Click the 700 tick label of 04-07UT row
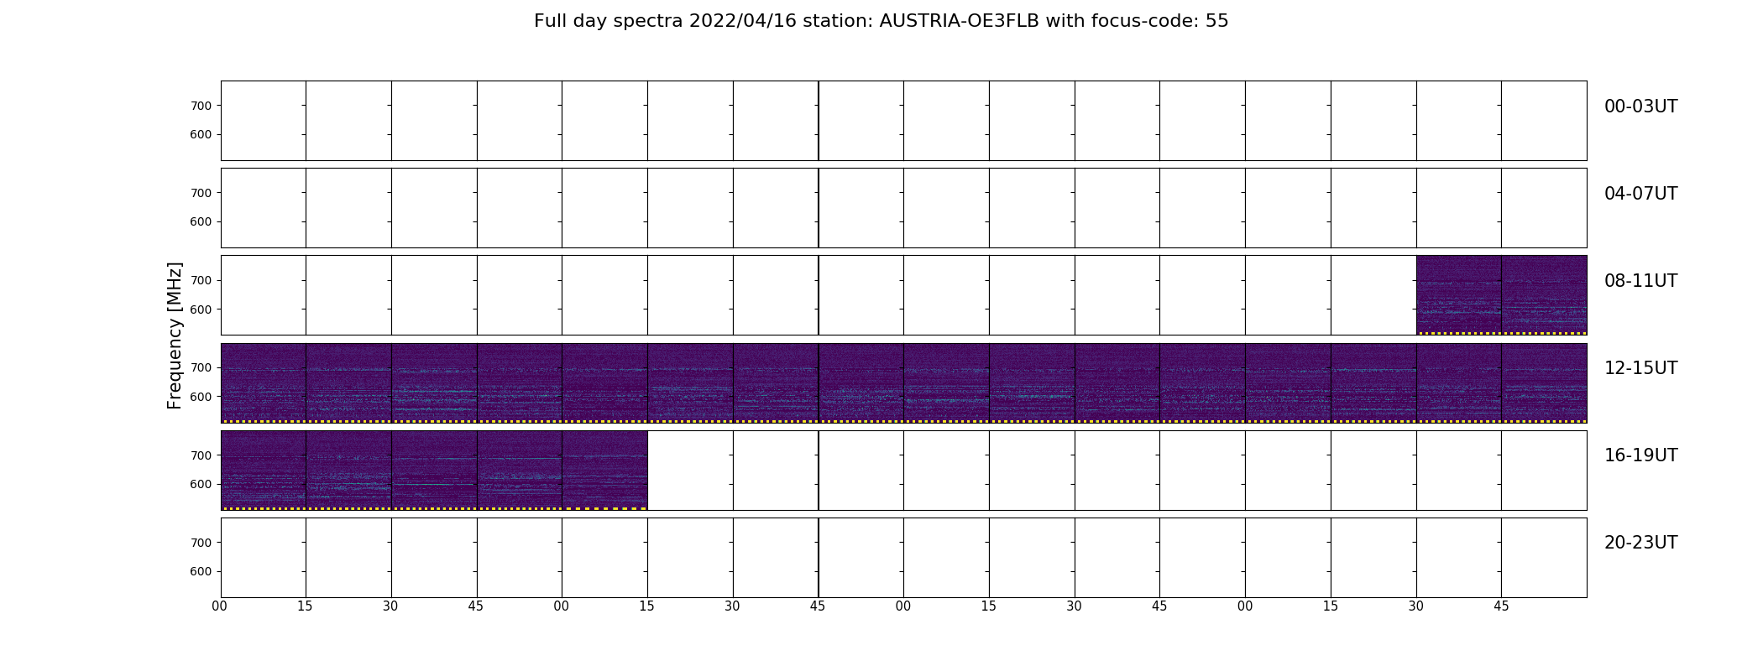Viewport: 1763px width, 671px height. (201, 193)
